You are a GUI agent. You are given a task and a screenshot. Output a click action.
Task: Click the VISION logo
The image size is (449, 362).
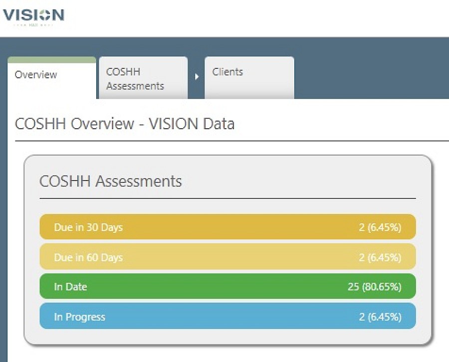coord(33,17)
